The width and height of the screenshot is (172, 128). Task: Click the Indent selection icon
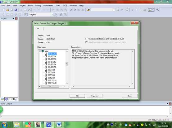tap(71, 10)
